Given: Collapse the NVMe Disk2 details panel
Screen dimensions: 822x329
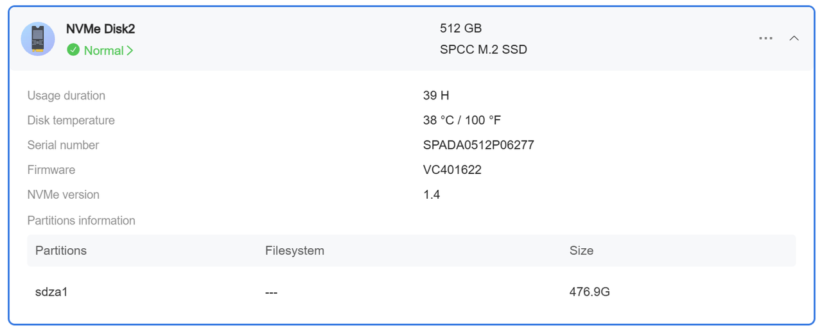Looking at the screenshot, I should pyautogui.click(x=794, y=38).
